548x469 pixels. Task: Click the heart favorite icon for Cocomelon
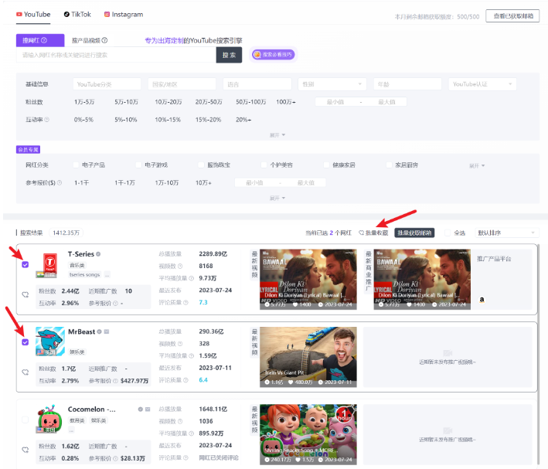tap(26, 450)
